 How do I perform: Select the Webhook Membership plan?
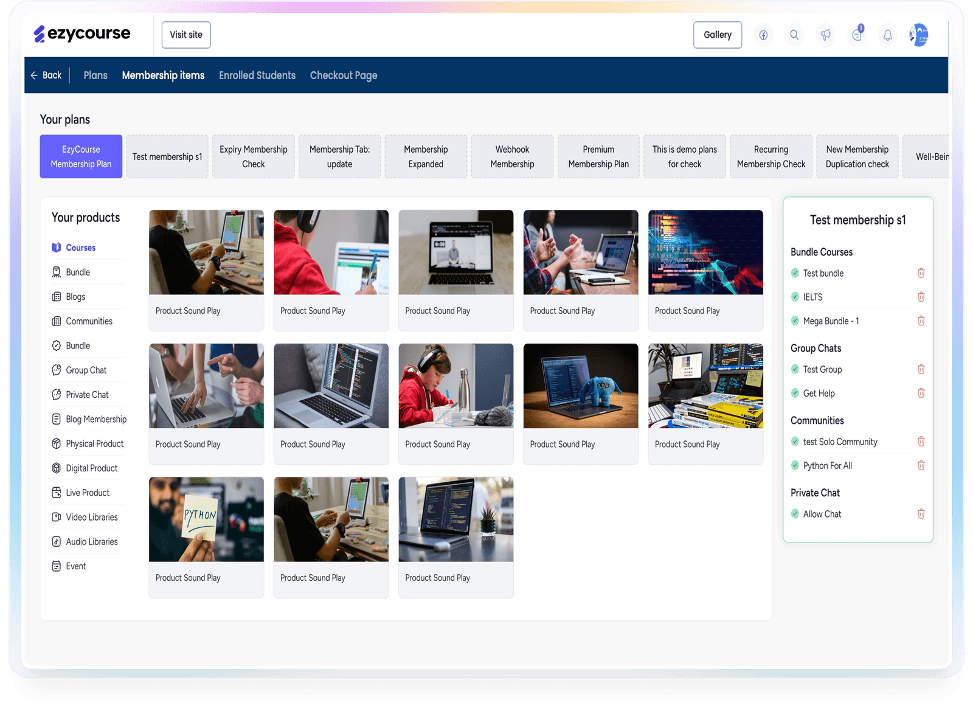tap(512, 156)
